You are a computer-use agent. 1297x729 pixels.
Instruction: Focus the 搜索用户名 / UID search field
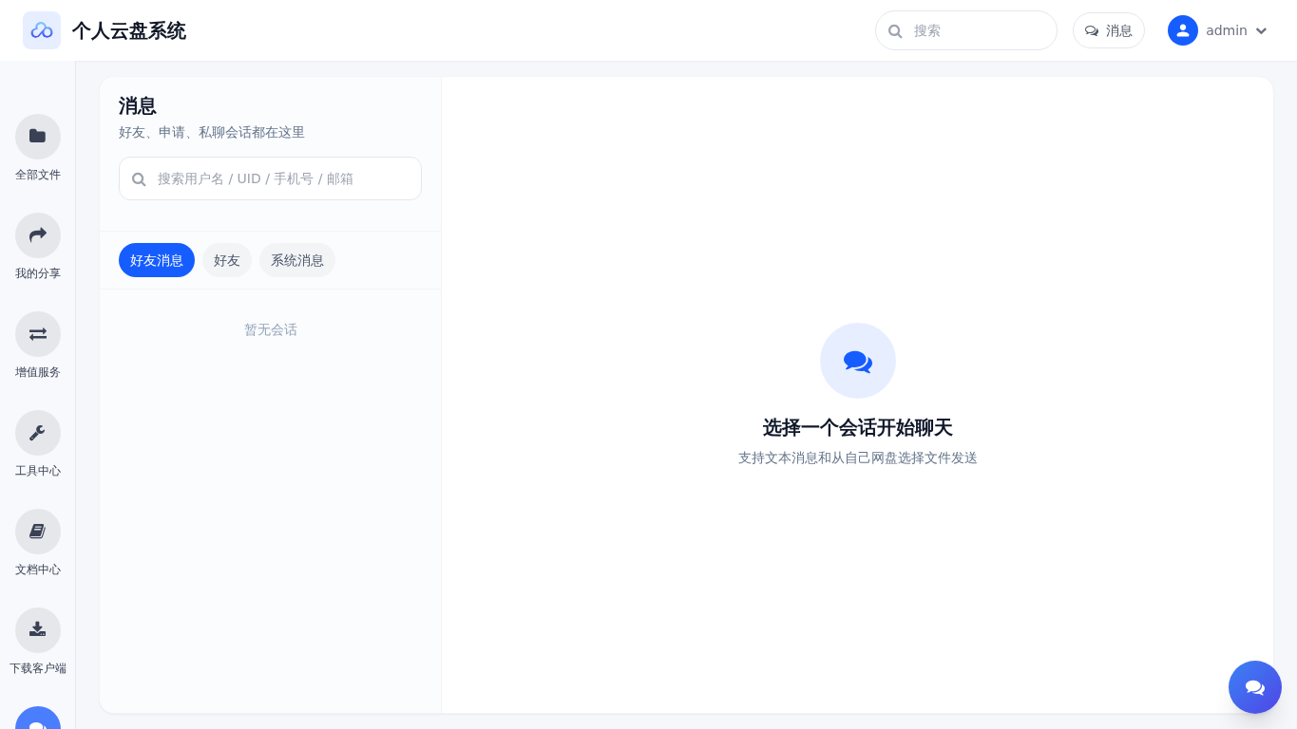(x=270, y=178)
